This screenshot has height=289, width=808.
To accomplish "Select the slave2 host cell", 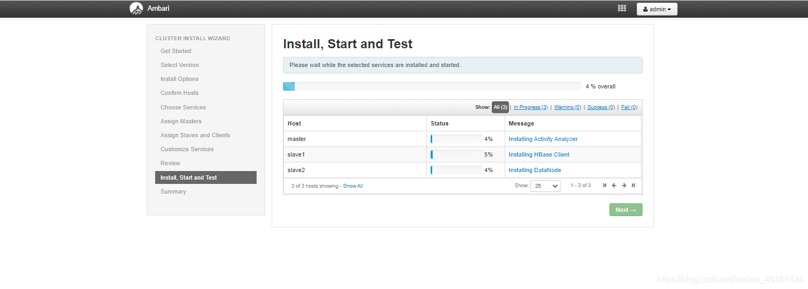I will coord(355,170).
